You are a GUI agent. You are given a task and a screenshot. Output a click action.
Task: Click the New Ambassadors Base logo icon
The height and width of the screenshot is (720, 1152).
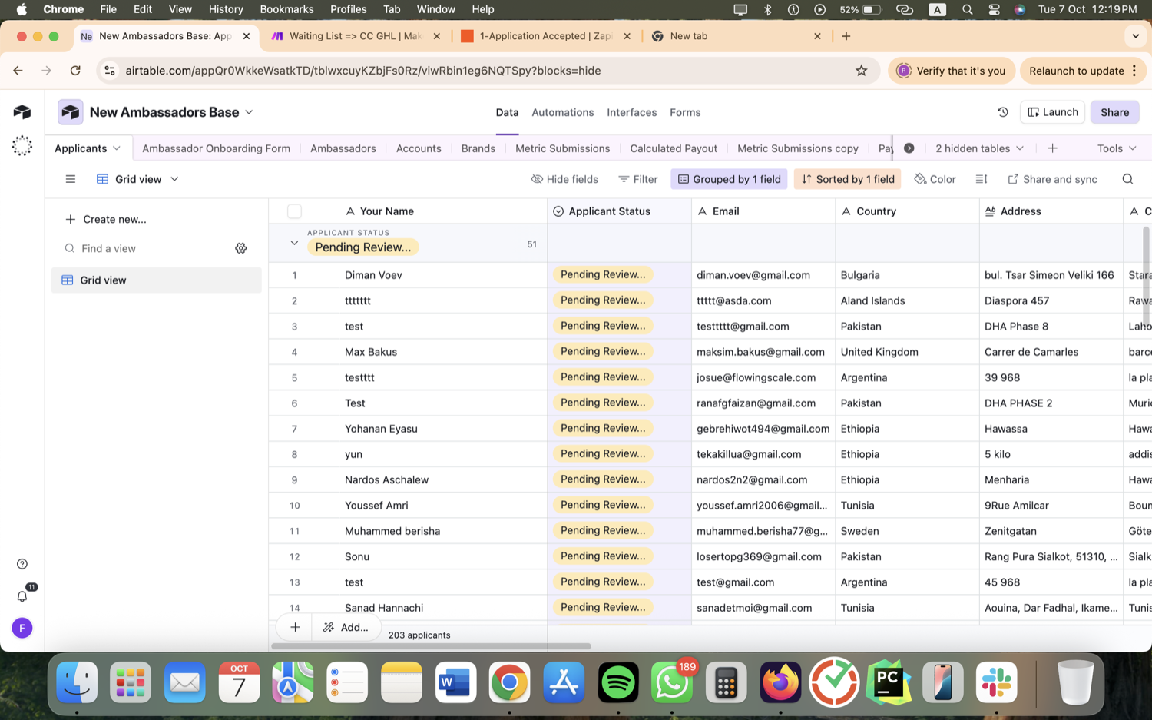(x=71, y=112)
